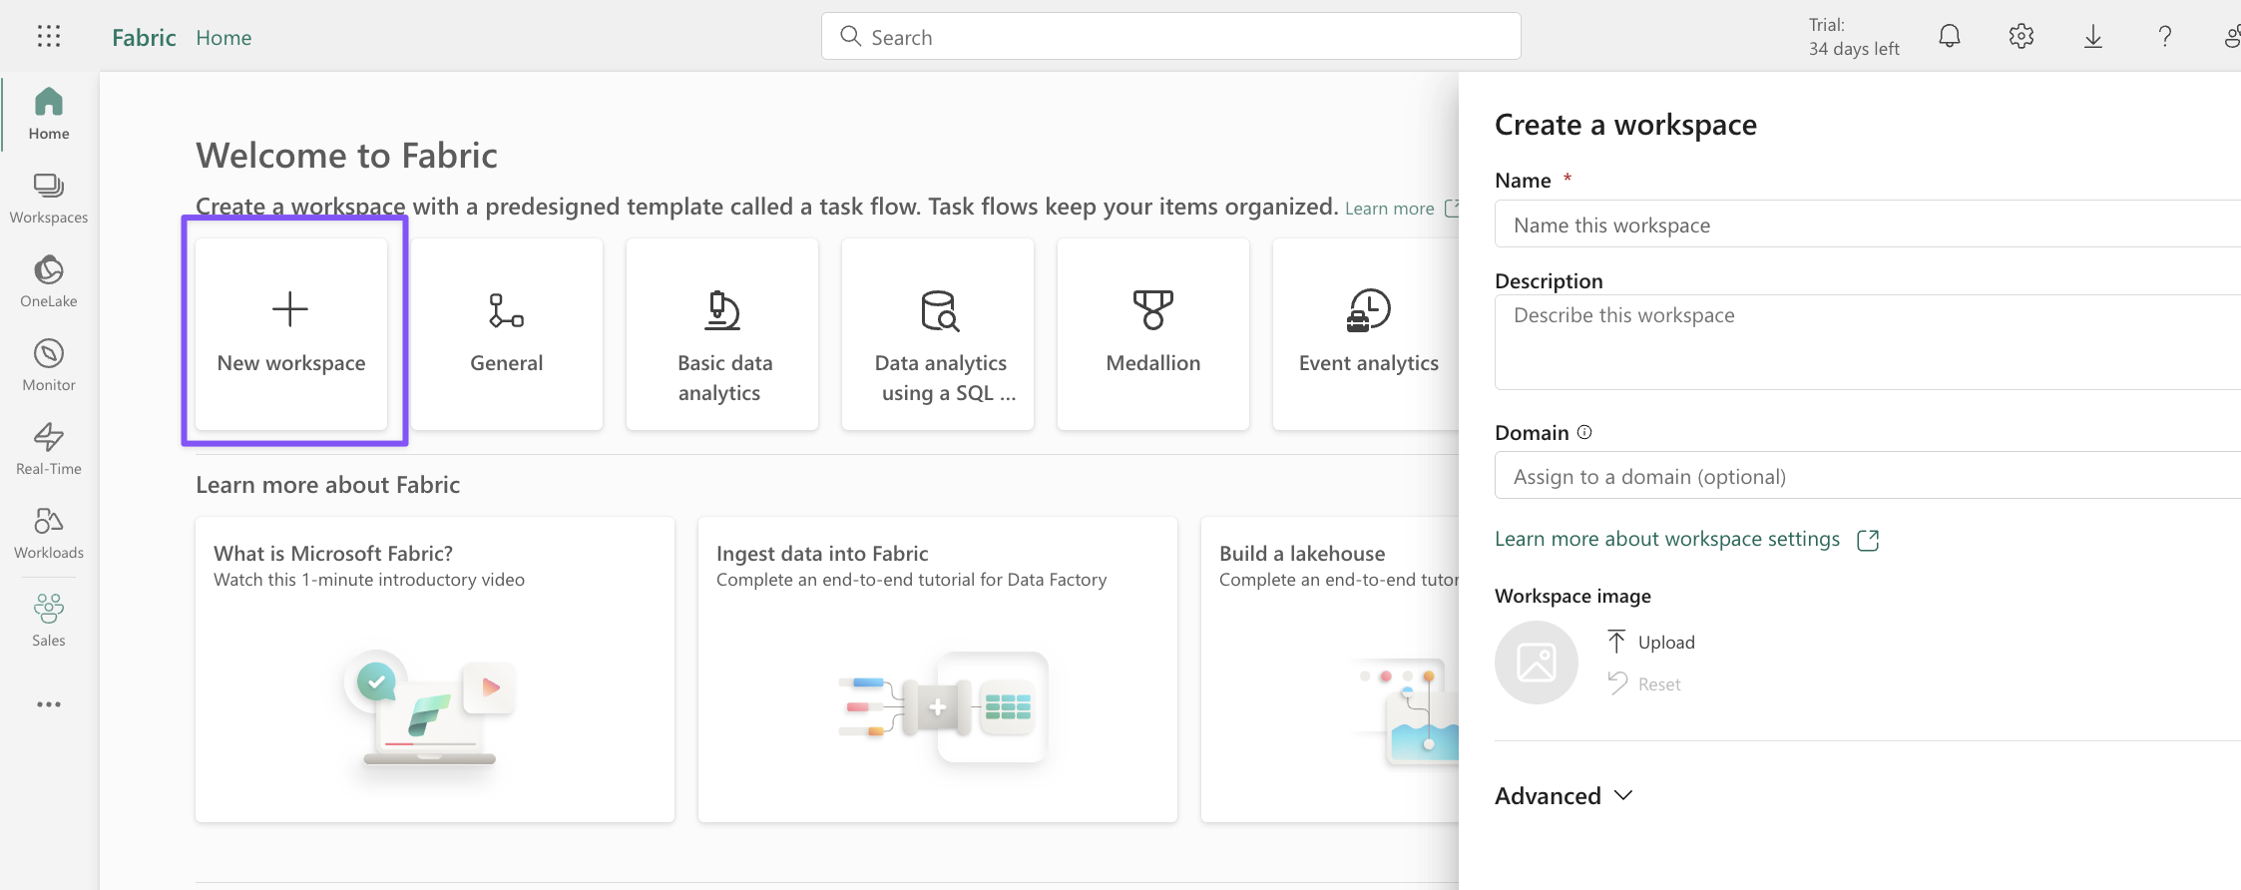The image size is (2241, 890).
Task: Open the Sales workspace in sidebar
Action: 49,620
